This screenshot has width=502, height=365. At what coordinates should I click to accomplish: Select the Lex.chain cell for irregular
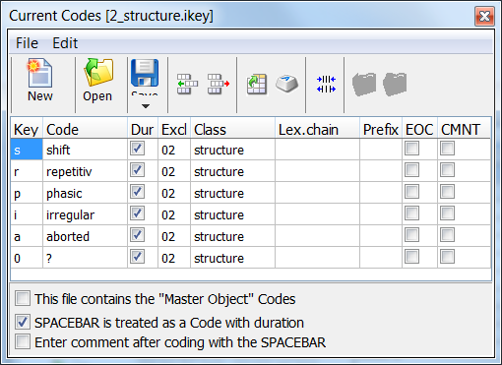(317, 214)
